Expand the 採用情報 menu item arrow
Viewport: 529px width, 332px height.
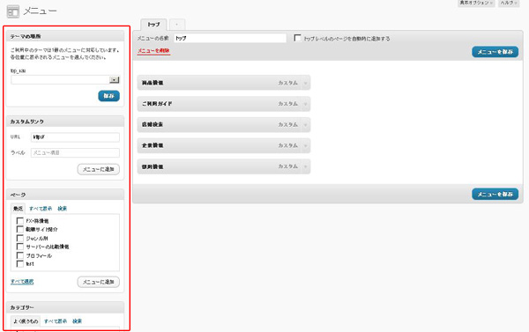[x=305, y=166]
